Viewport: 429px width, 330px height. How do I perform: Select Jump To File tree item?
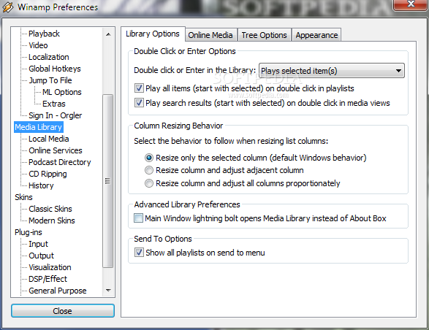(50, 80)
